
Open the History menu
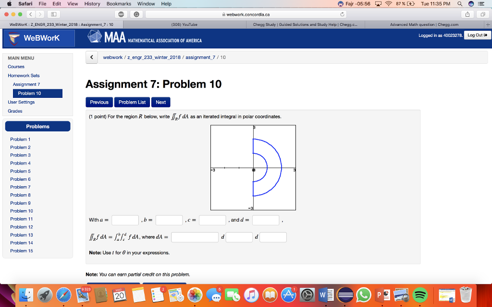[x=92, y=4]
